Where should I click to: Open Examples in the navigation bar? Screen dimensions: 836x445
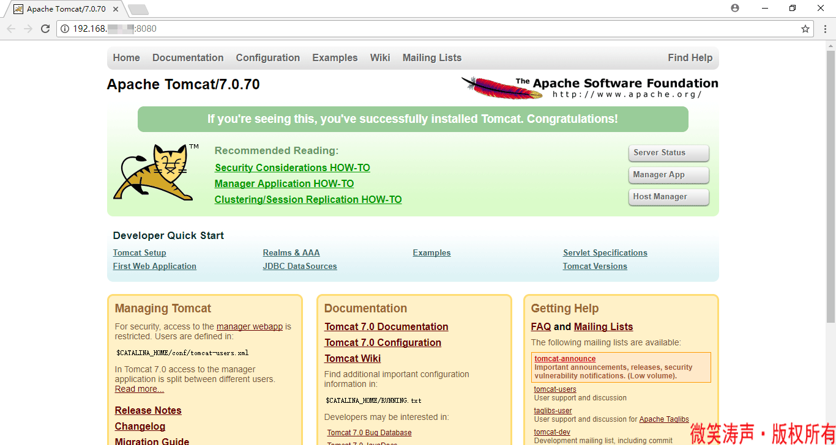(x=335, y=57)
